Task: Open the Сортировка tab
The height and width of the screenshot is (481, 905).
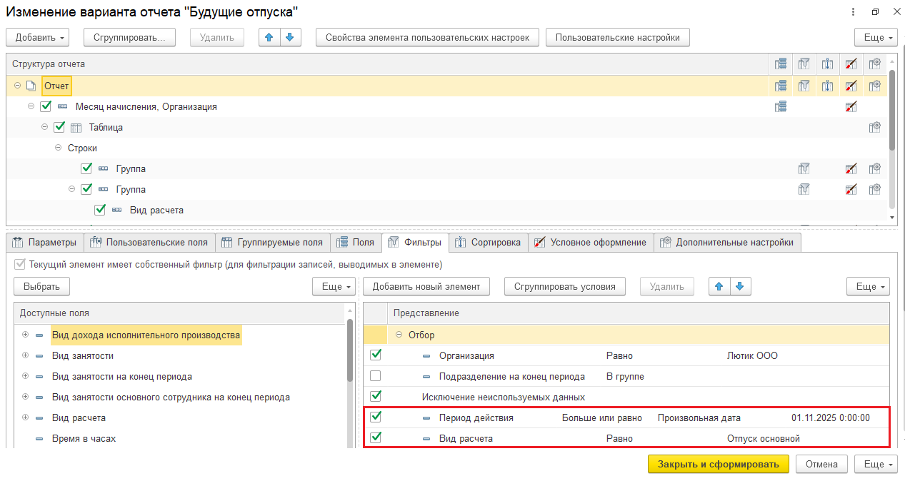Action: 489,243
